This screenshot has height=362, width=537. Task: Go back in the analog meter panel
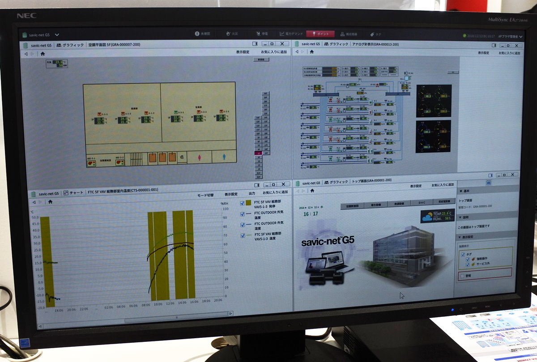297,52
